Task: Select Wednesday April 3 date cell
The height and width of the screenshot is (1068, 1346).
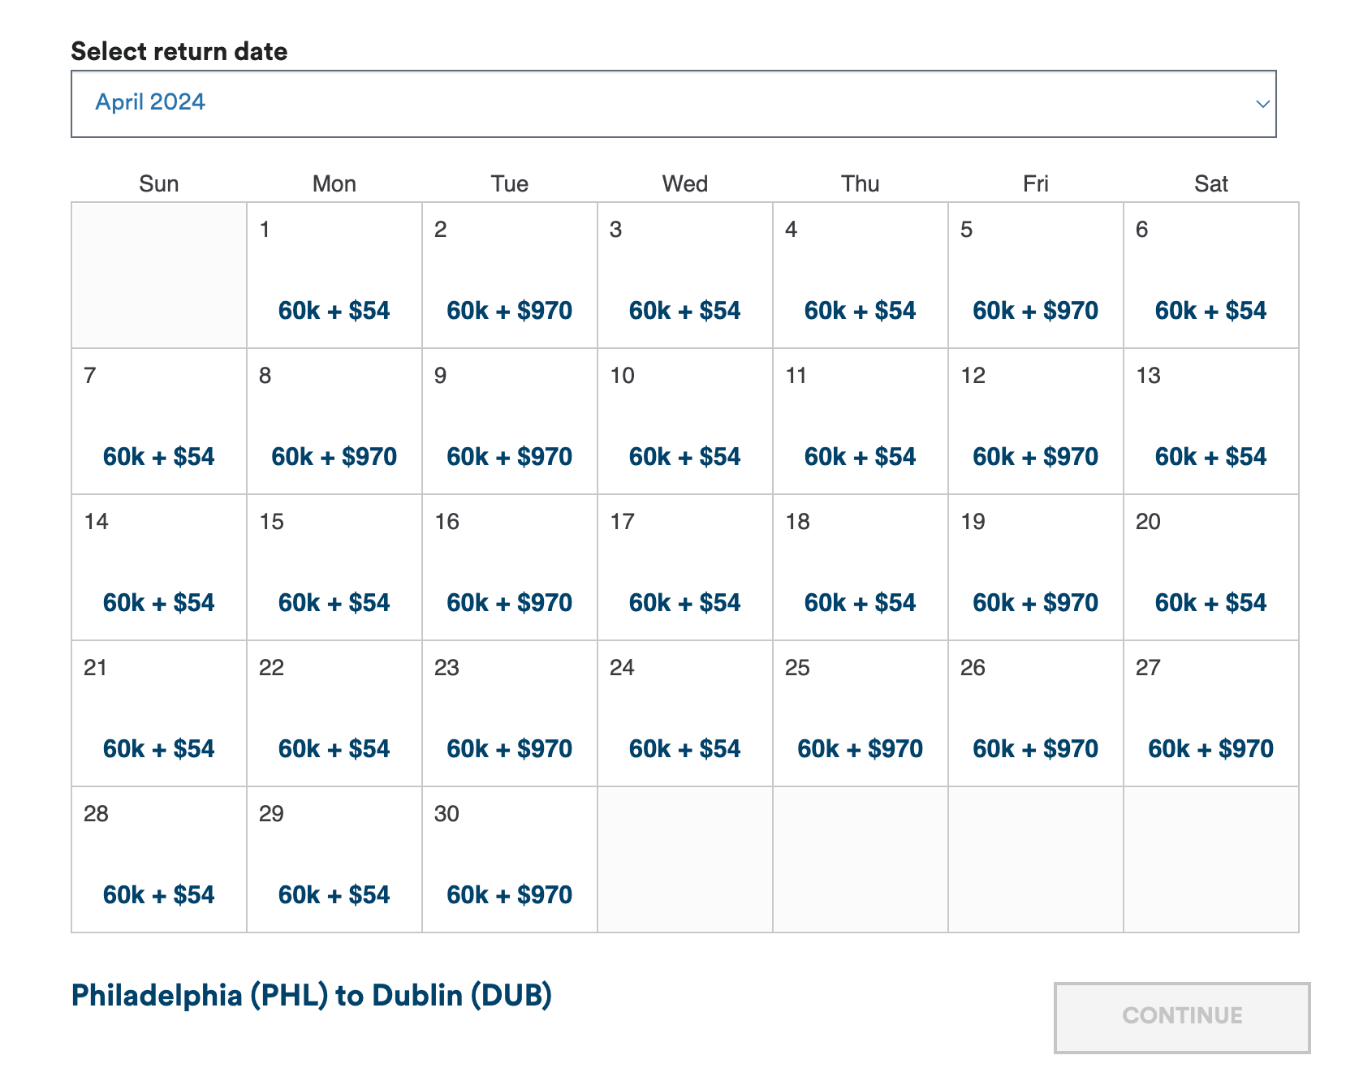Action: (x=684, y=276)
